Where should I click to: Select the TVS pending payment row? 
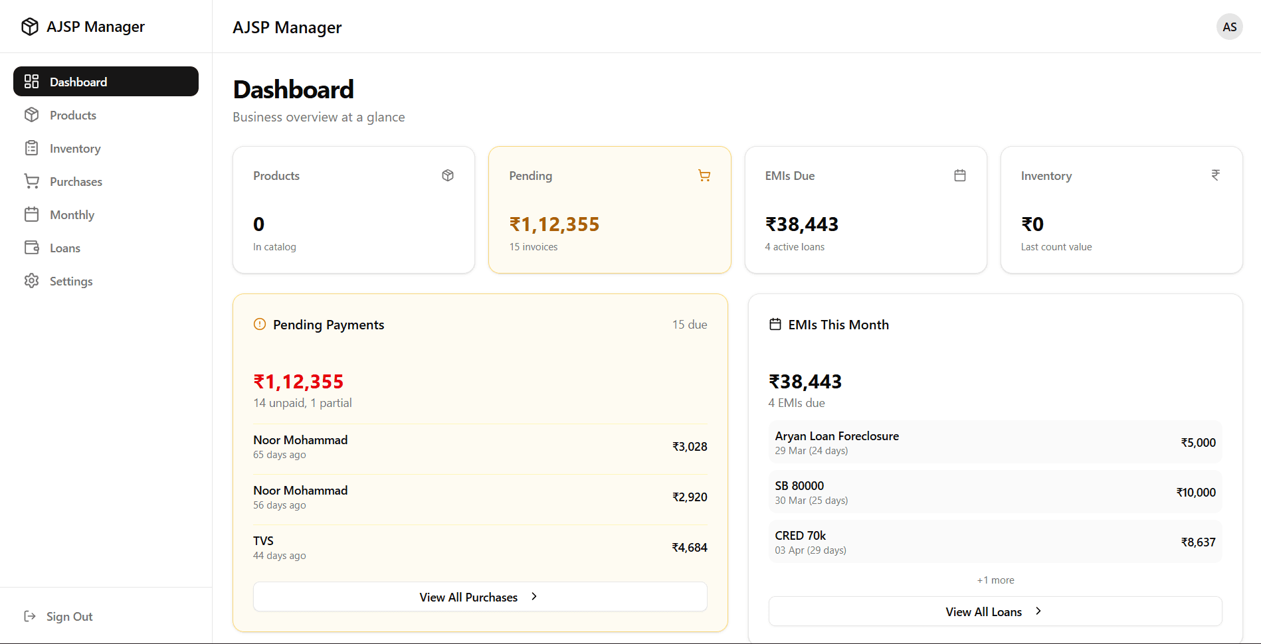point(480,548)
